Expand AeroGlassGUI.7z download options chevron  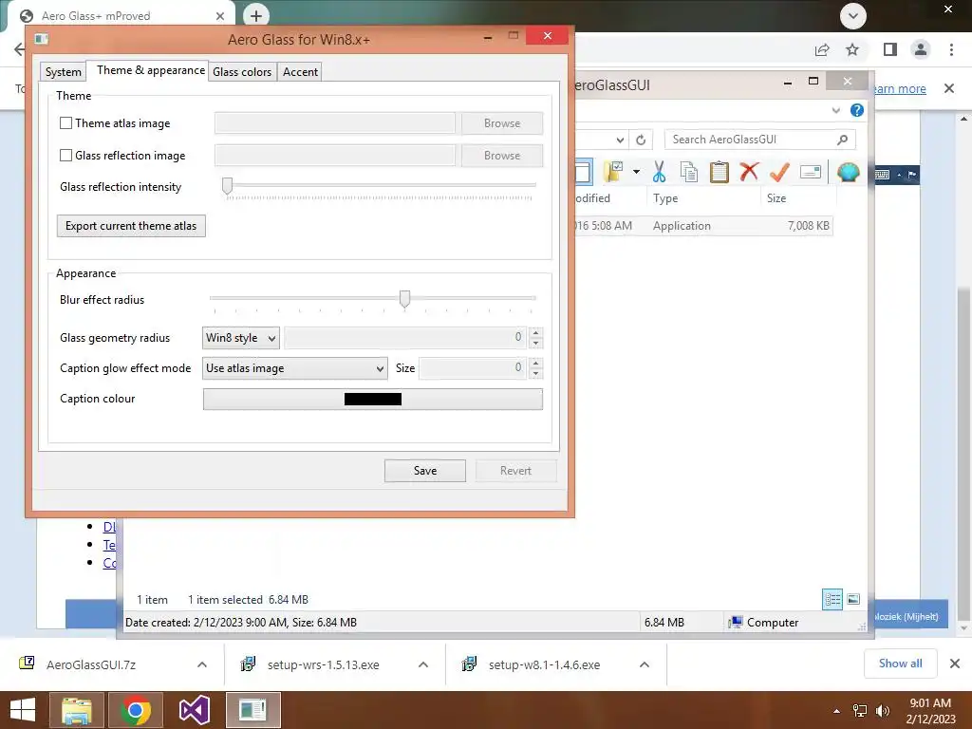[202, 664]
